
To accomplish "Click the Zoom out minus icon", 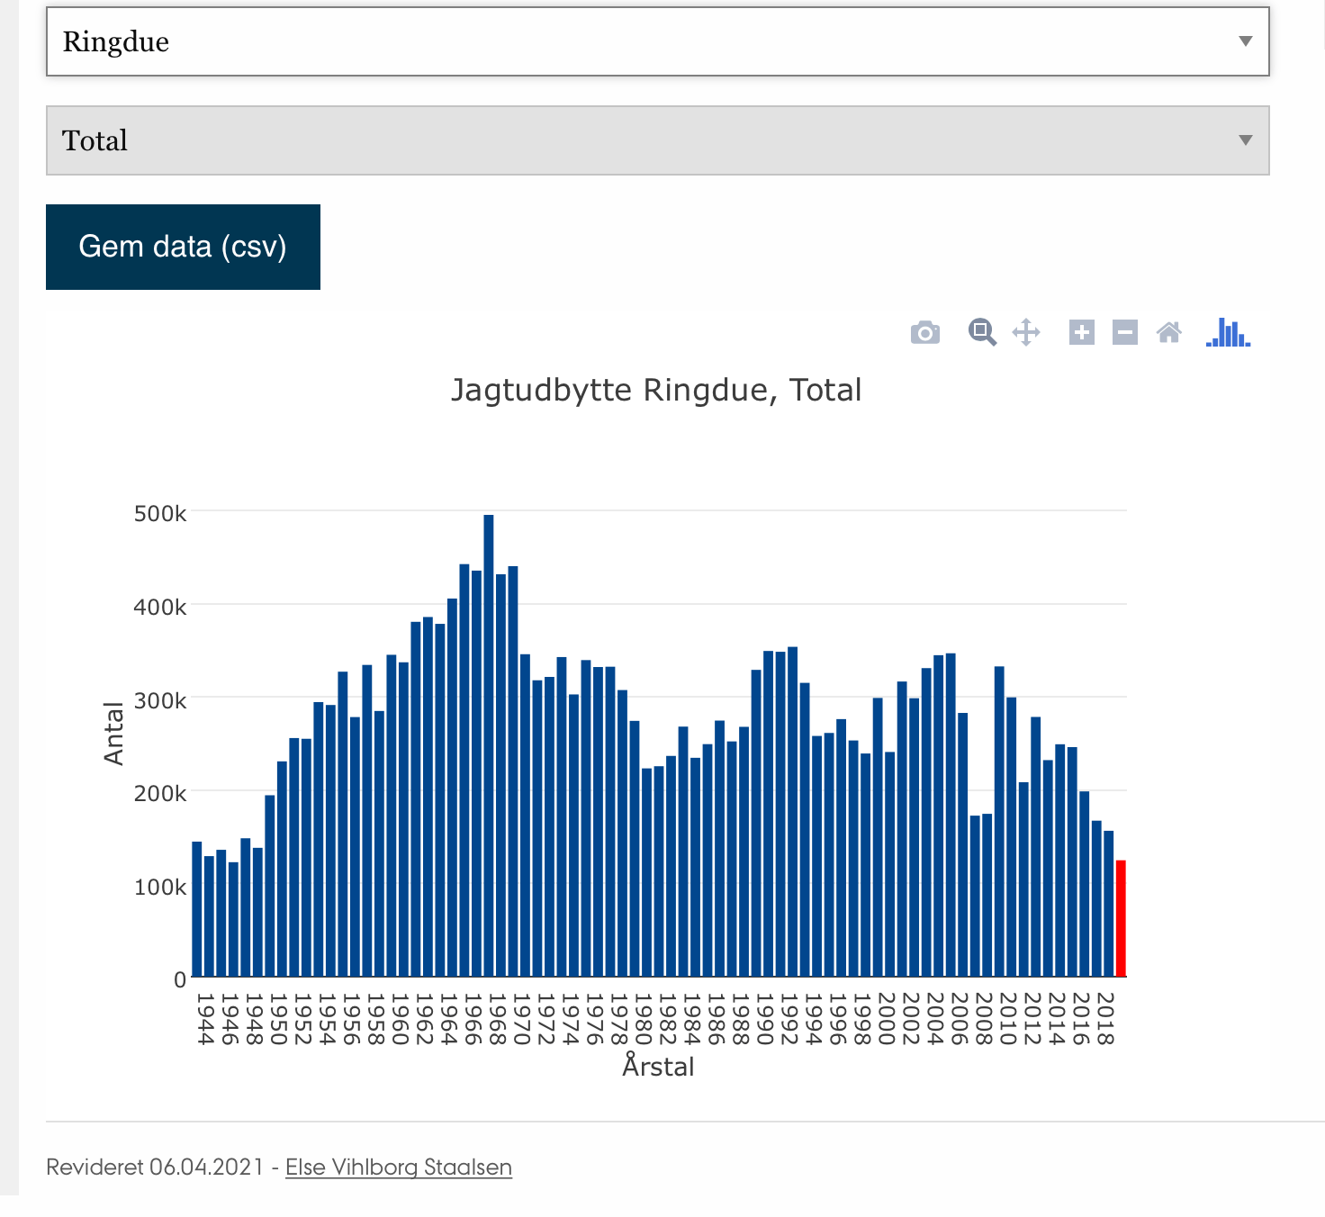I will coord(1125,332).
